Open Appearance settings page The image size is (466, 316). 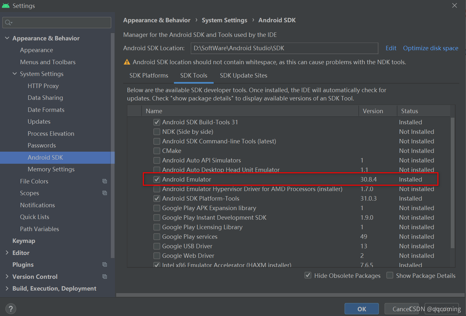37,50
